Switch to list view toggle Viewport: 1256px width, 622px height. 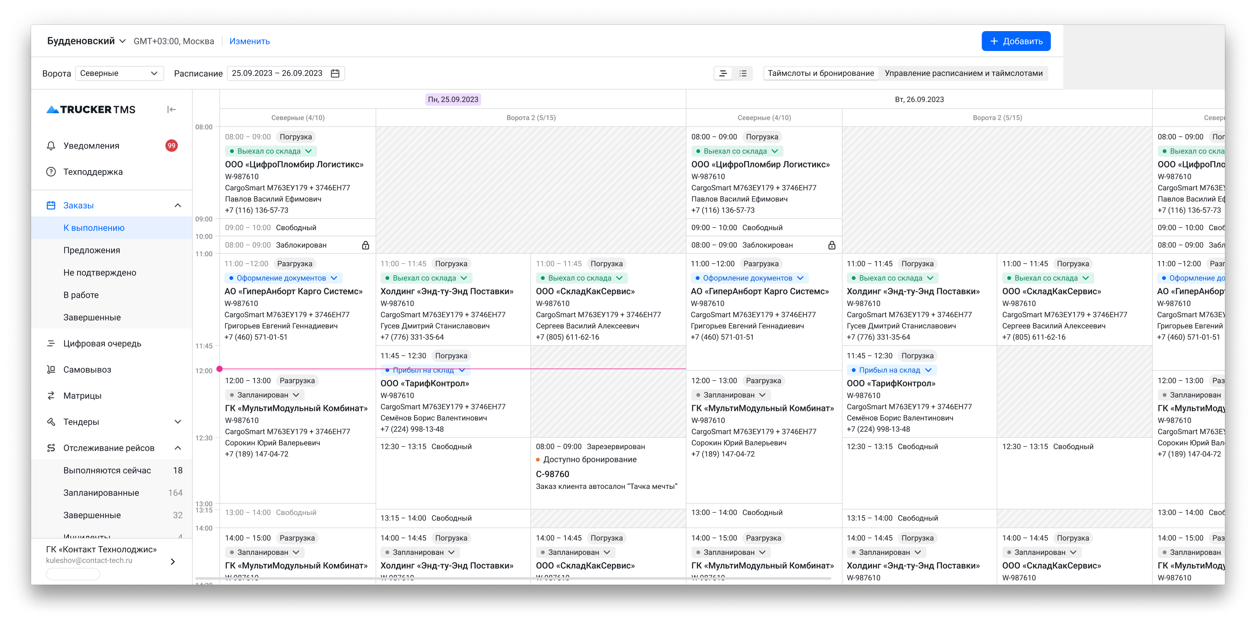pyautogui.click(x=742, y=73)
